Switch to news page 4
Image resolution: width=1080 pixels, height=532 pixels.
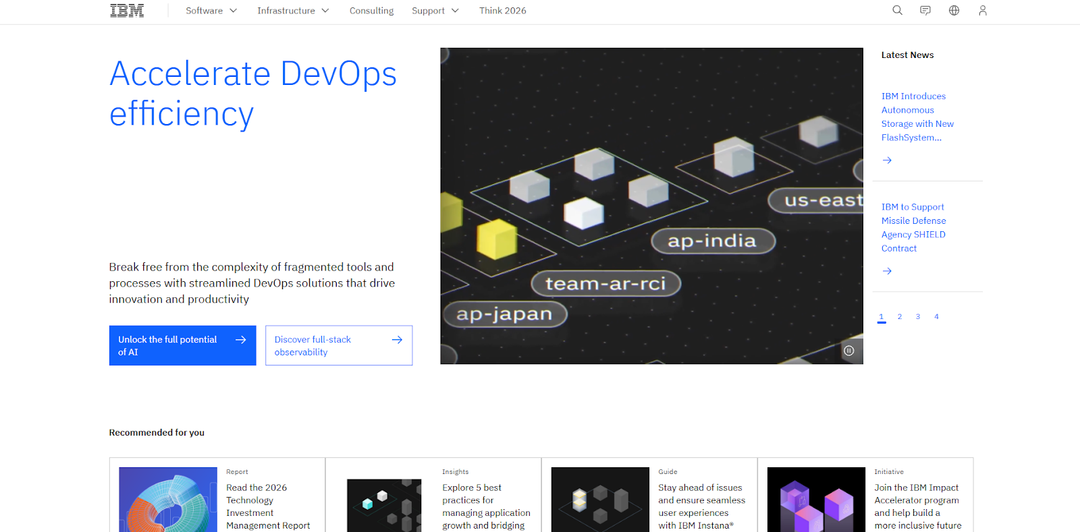936,317
